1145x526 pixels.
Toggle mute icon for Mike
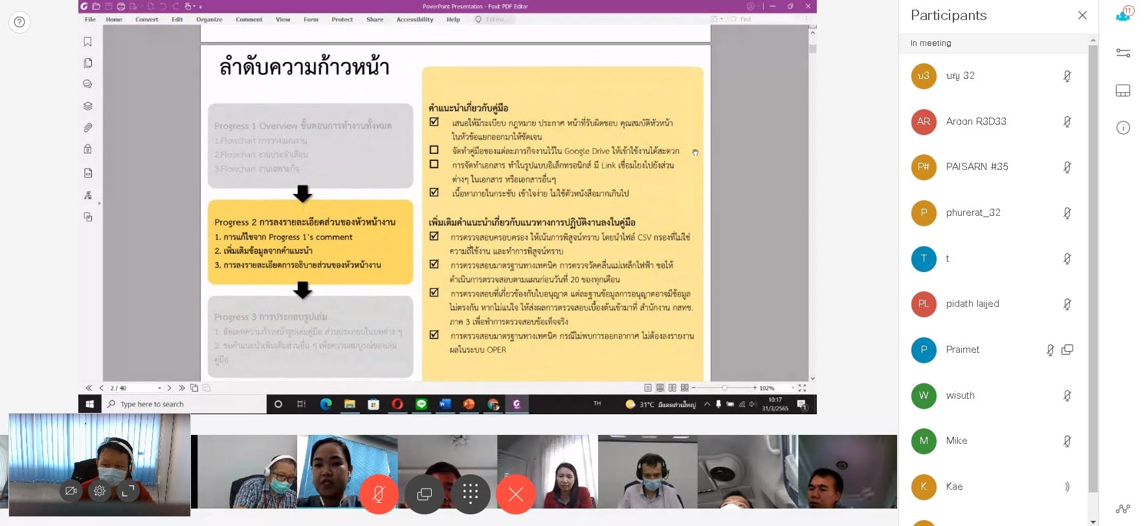(1067, 441)
